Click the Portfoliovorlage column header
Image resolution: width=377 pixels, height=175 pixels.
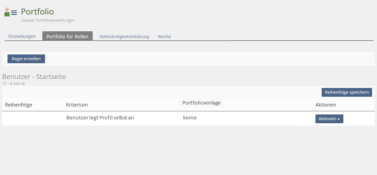pos(201,103)
